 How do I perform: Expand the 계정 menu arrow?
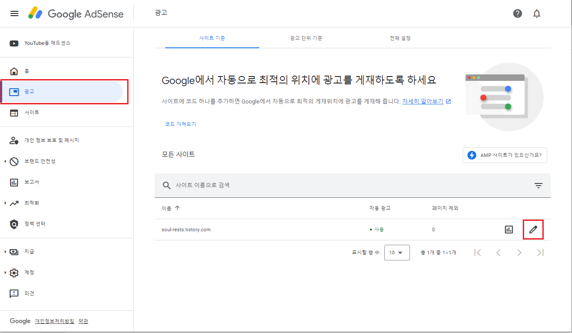tap(5, 273)
